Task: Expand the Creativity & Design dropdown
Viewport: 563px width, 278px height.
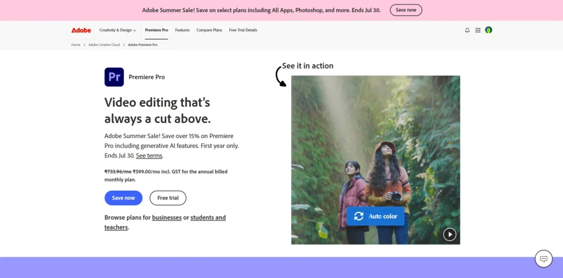Action: 118,30
